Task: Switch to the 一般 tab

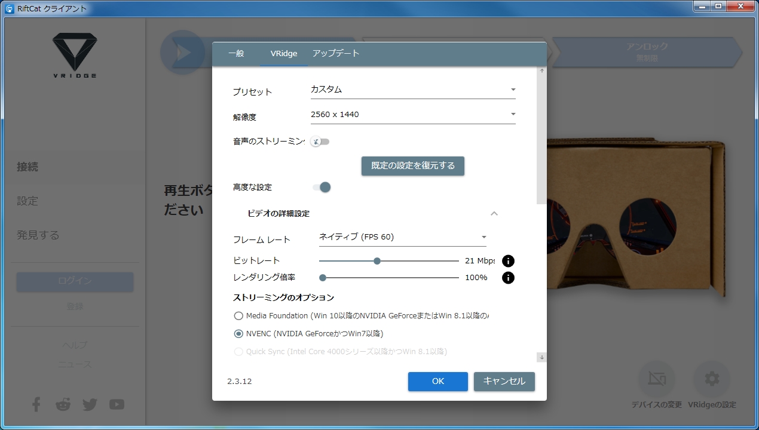Action: (x=236, y=53)
